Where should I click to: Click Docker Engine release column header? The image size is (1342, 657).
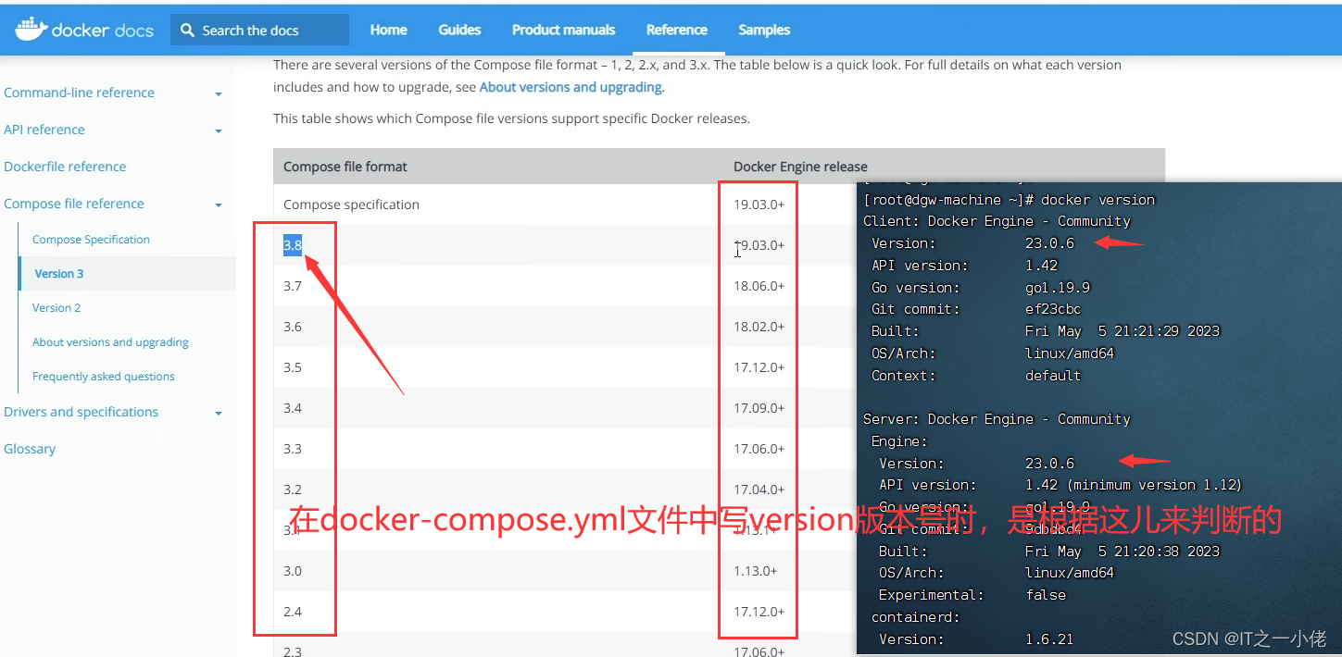click(x=800, y=167)
